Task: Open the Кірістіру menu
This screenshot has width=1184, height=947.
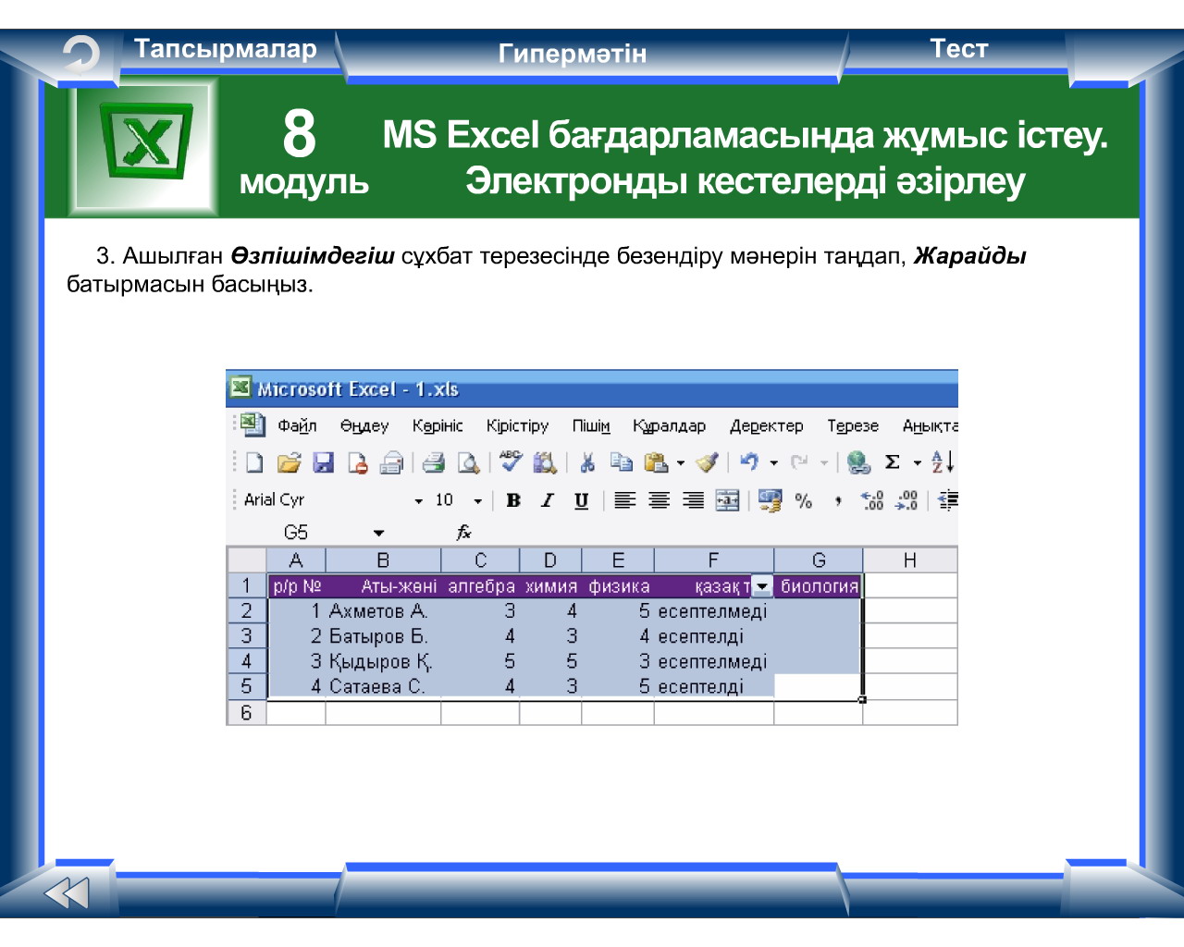Action: click(x=517, y=425)
